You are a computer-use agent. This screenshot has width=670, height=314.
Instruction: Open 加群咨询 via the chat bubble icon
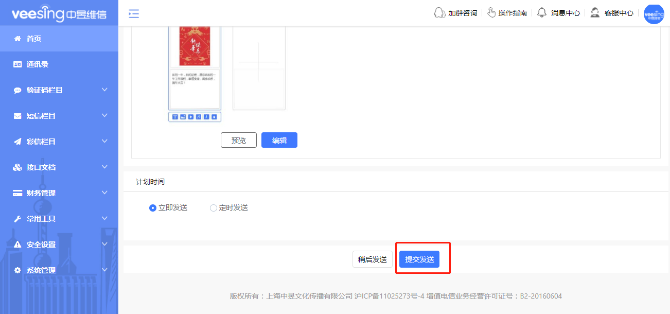[x=439, y=12]
